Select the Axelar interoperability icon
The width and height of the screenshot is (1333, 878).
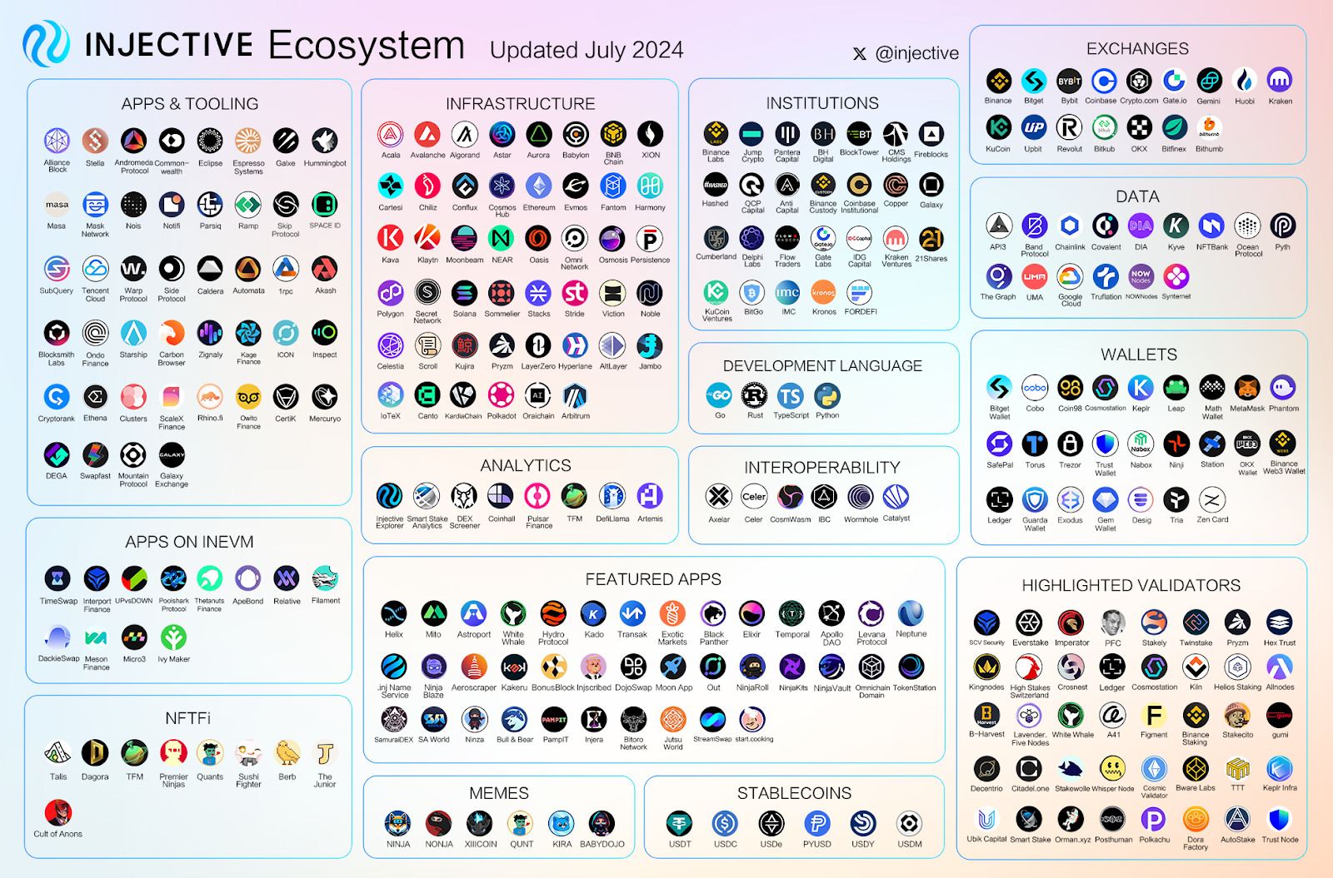coord(718,497)
